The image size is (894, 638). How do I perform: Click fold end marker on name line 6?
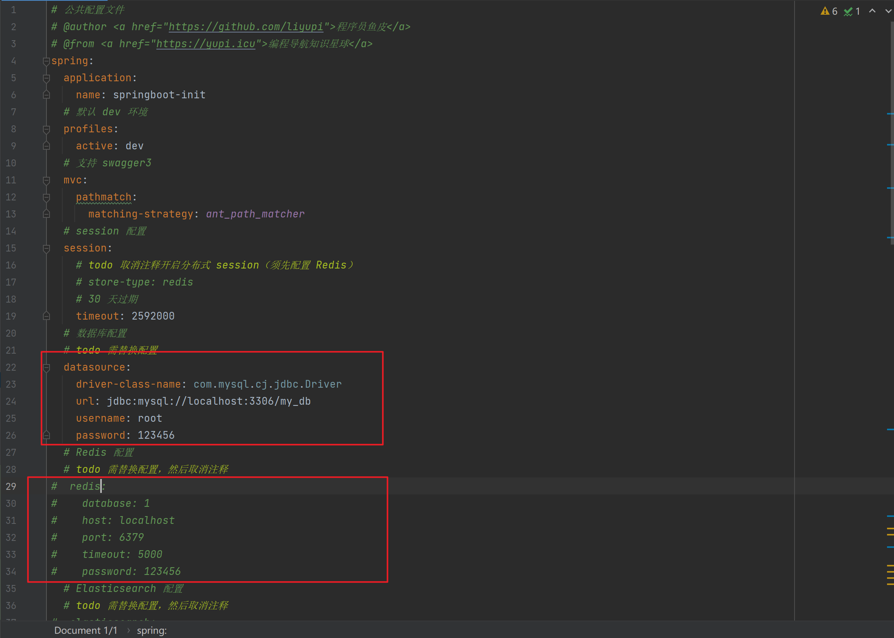(46, 95)
